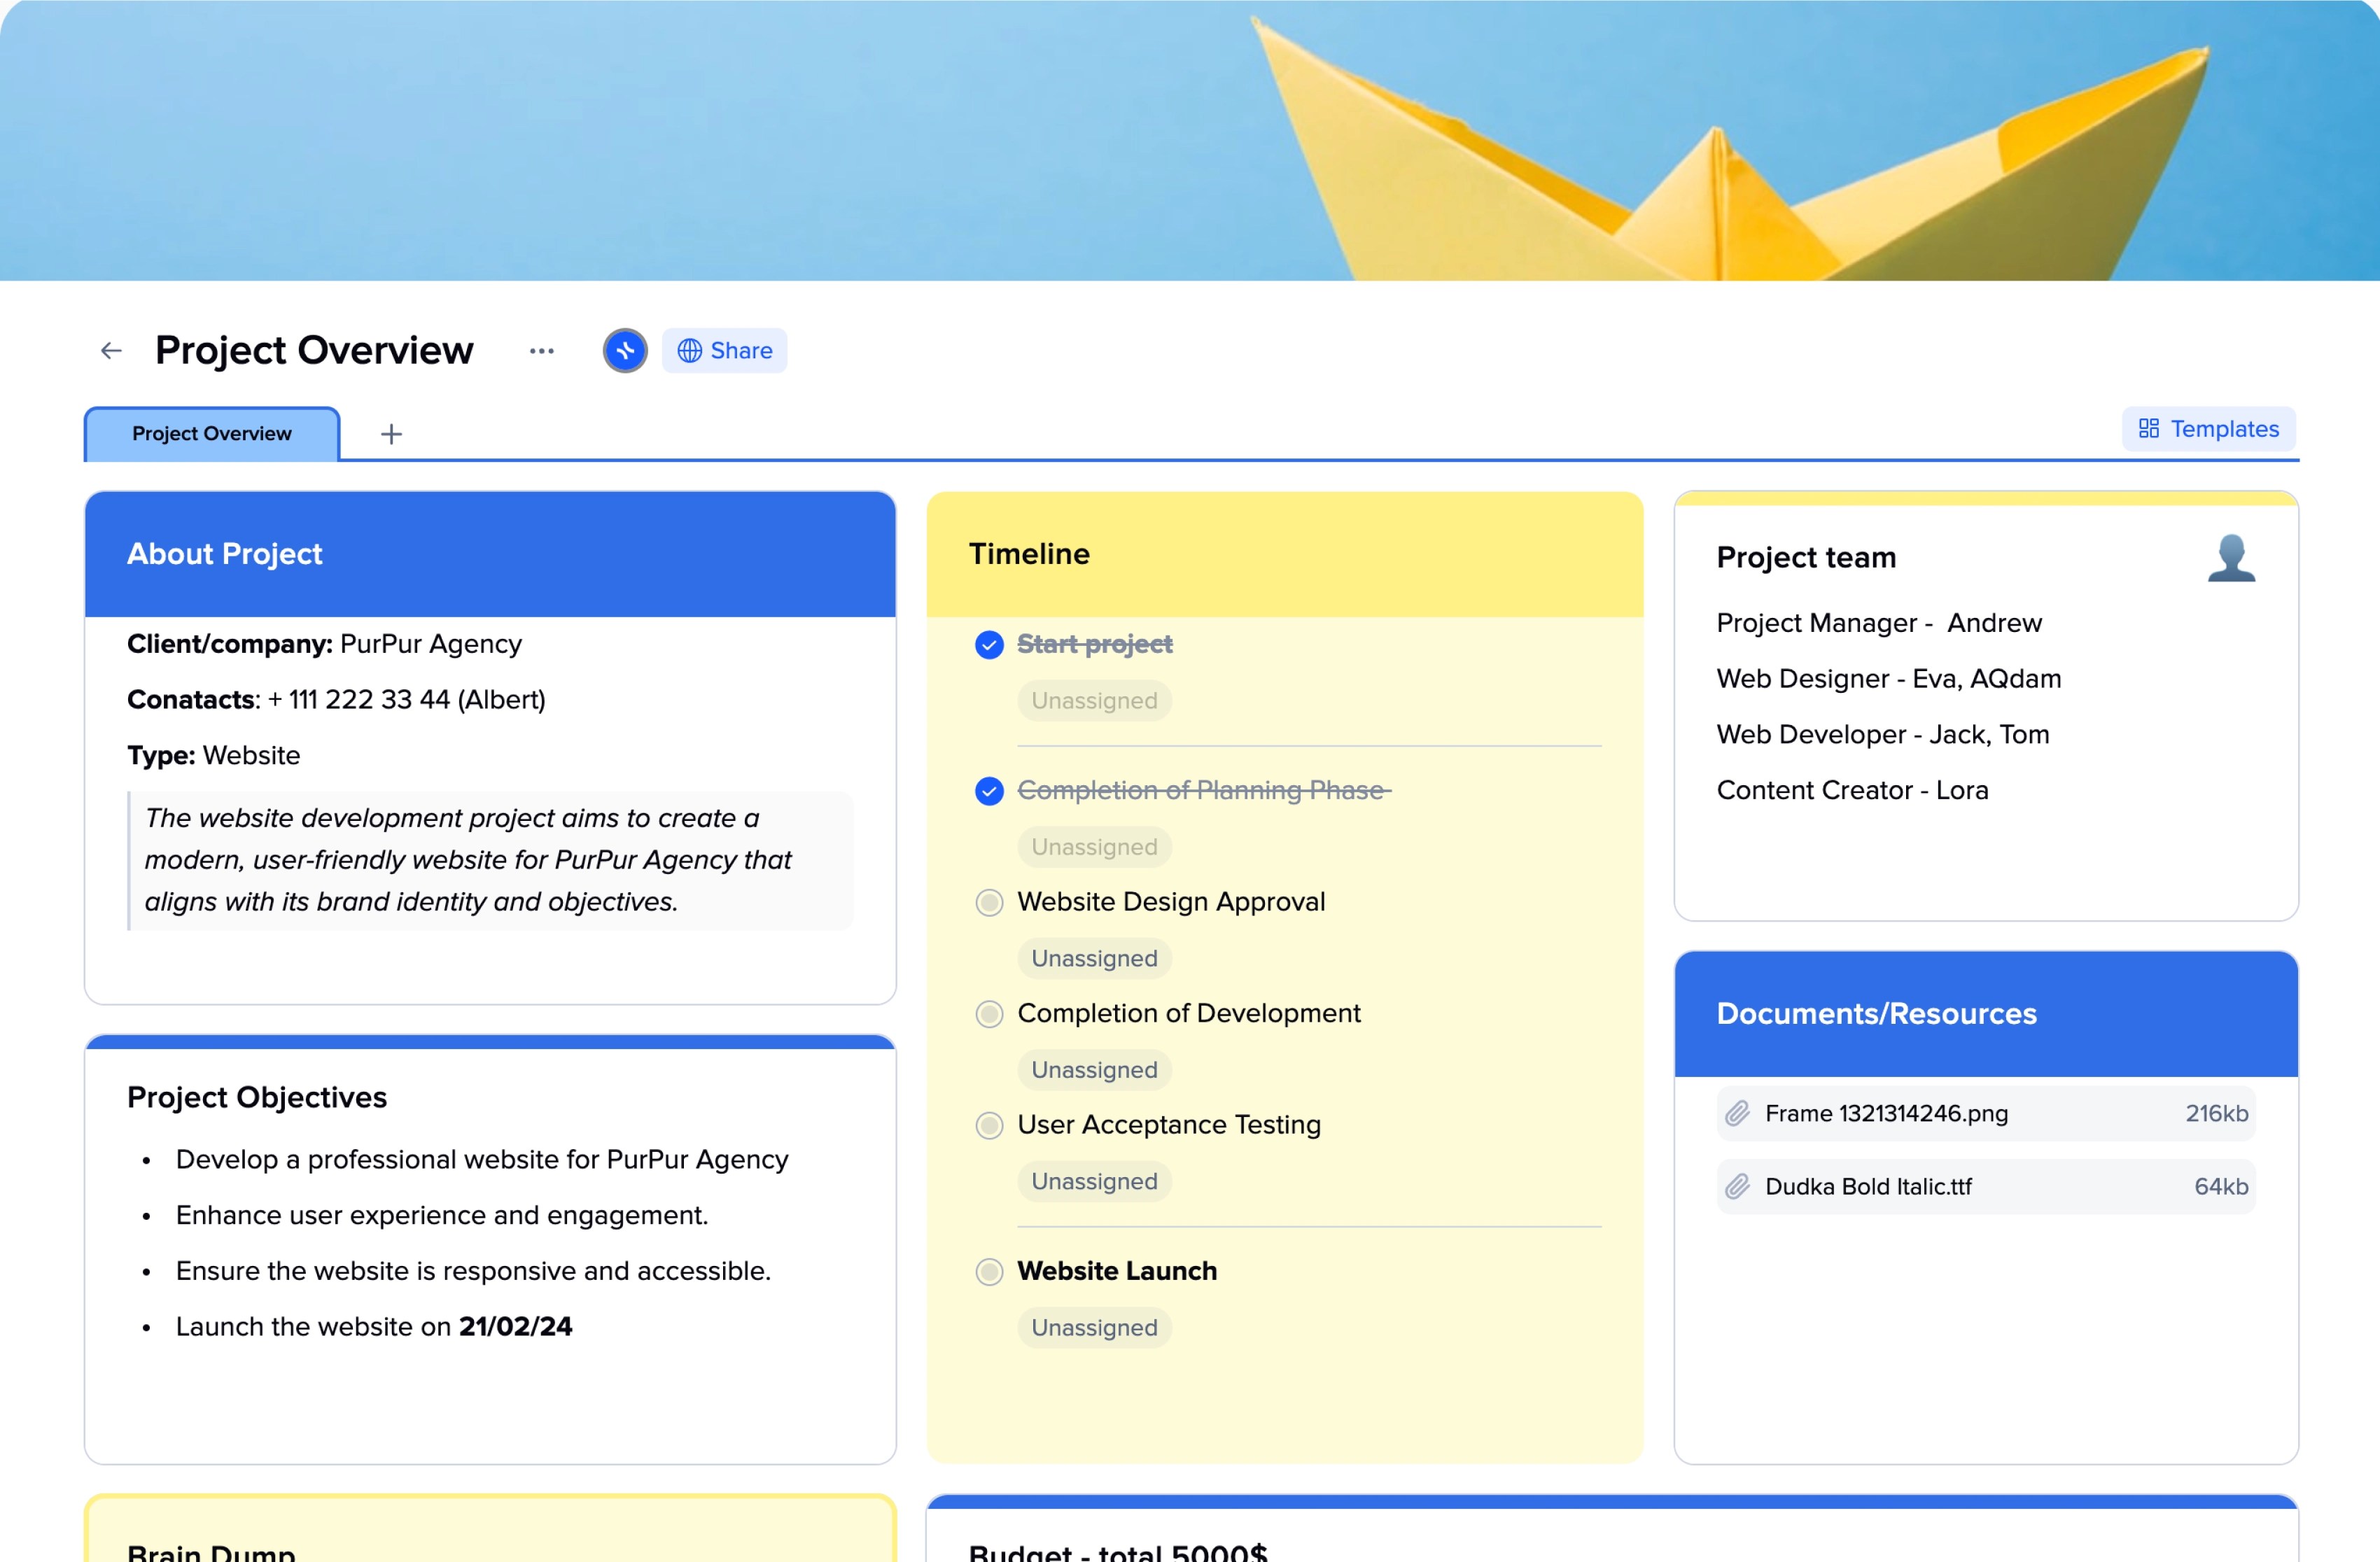Open assignee dropdown under Website Design Approval
Screen dimensions: 2380x1562
[x=1094, y=958]
